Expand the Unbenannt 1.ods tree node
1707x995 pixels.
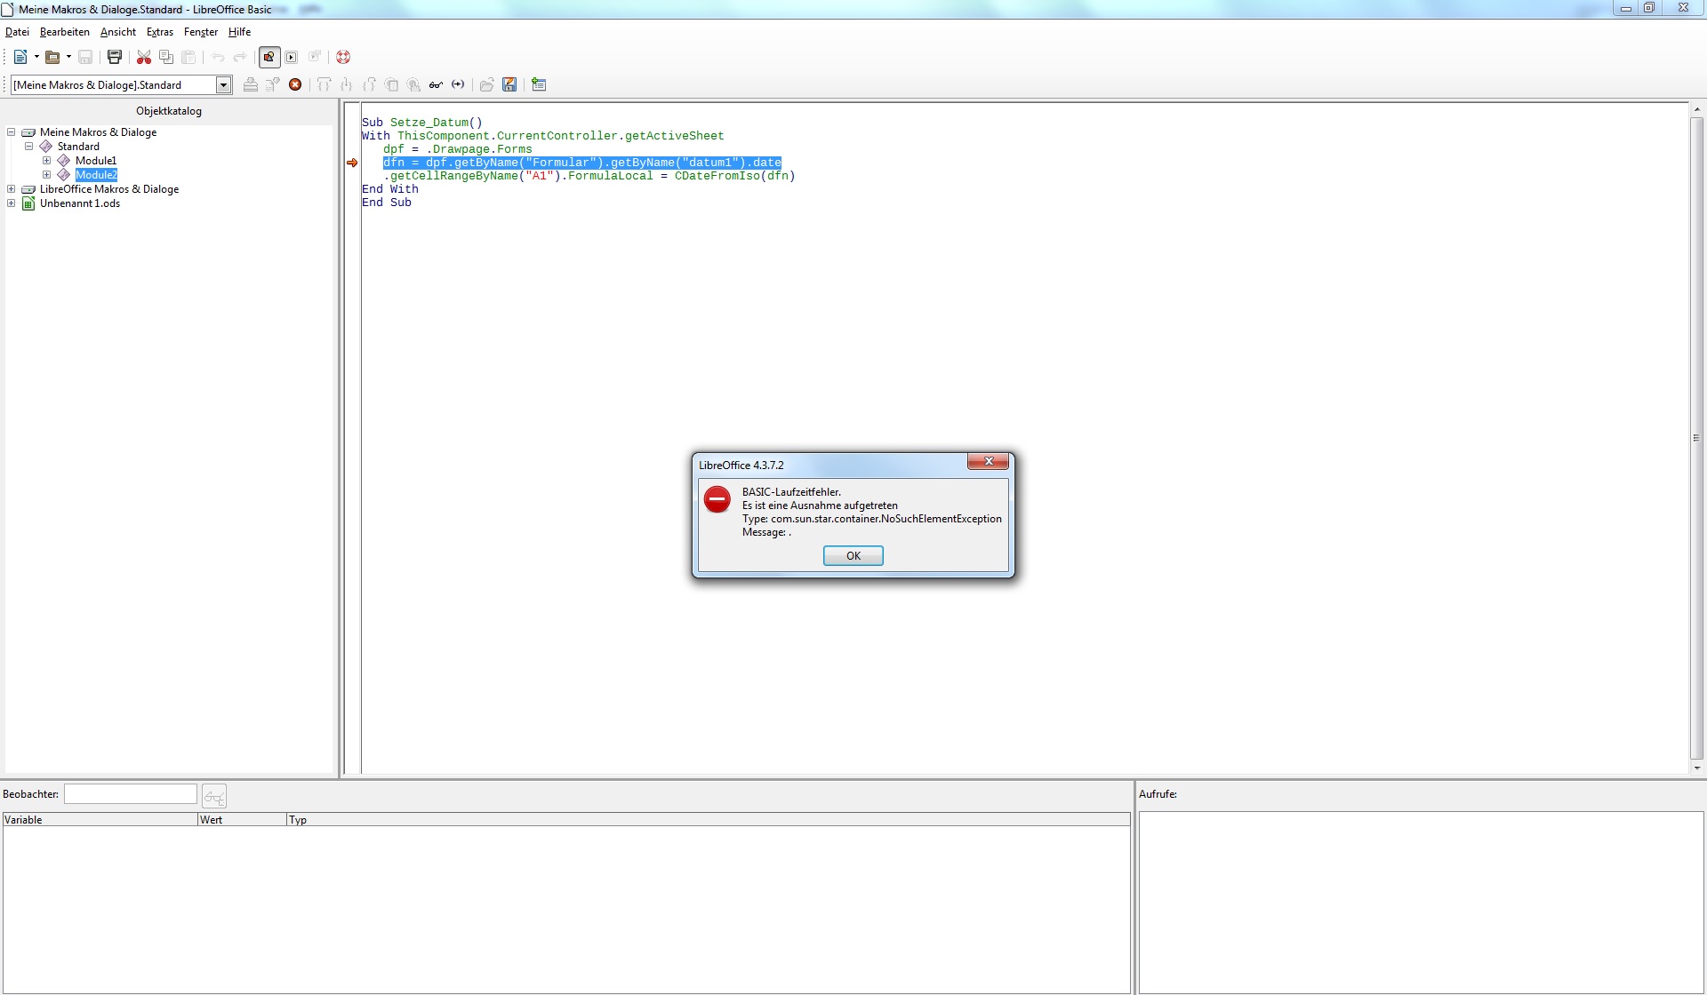12,203
